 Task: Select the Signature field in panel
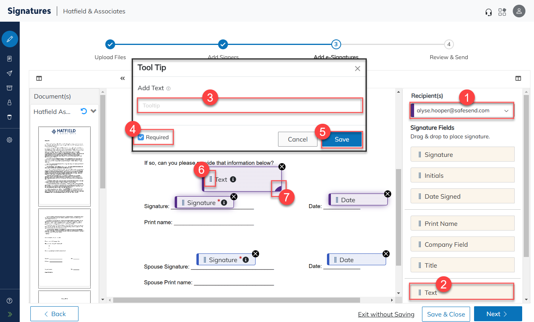pos(463,154)
